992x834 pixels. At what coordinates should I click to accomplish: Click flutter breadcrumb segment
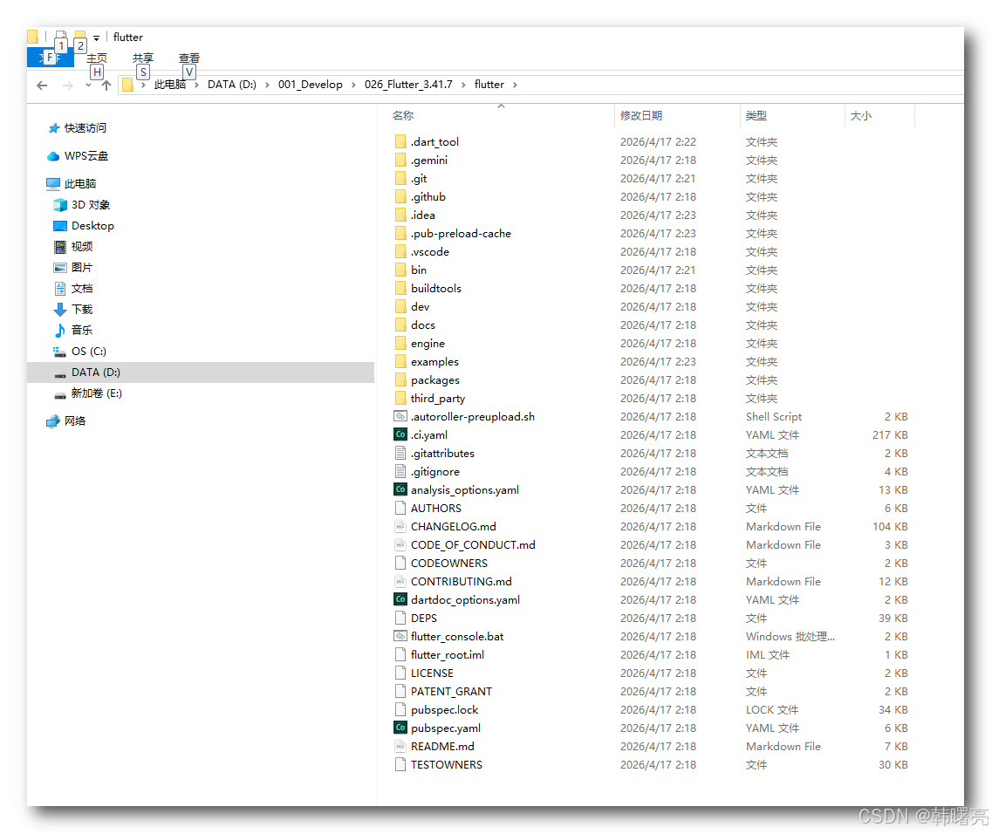[489, 84]
